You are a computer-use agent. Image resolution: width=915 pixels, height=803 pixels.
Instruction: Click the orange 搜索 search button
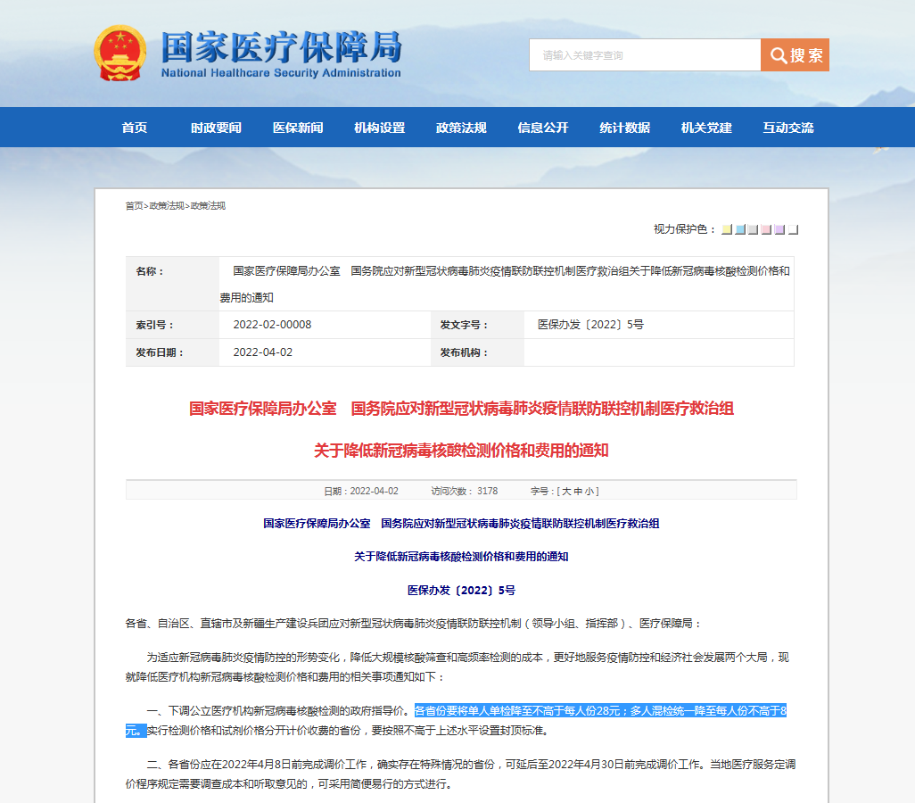coord(795,55)
